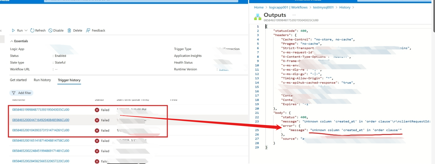This screenshot has width=435, height=164.
Task: Click the Add filter button
Action: 21,93
